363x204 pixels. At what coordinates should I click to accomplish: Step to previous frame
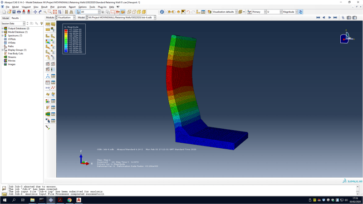(x=324, y=18)
